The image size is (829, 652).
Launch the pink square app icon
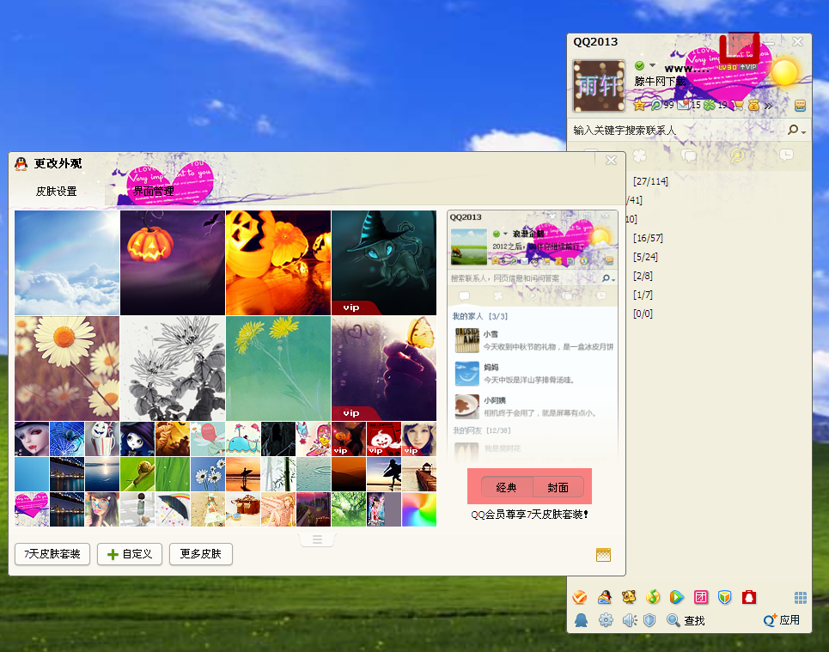tap(701, 597)
